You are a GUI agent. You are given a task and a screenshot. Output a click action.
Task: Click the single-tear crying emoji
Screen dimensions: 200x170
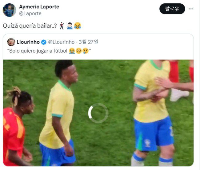[86, 51]
